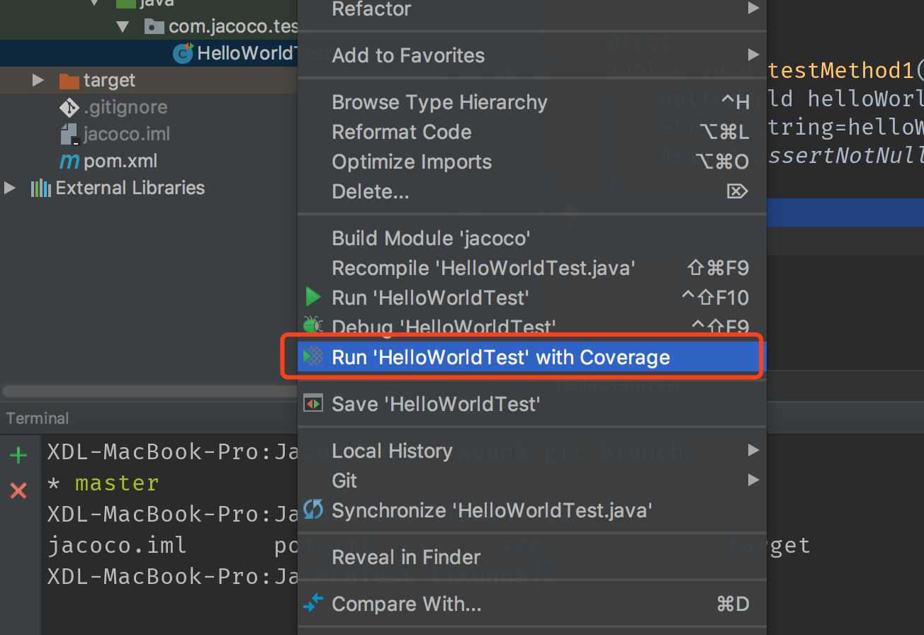Viewport: 924px width, 635px height.
Task: Click the Save configuration icon
Action: click(x=312, y=404)
